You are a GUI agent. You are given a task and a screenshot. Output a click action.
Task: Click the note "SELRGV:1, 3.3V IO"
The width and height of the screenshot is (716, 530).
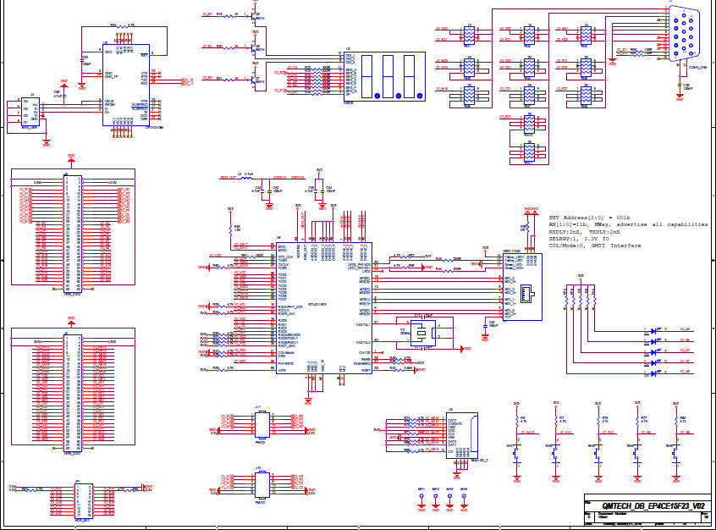point(579,239)
